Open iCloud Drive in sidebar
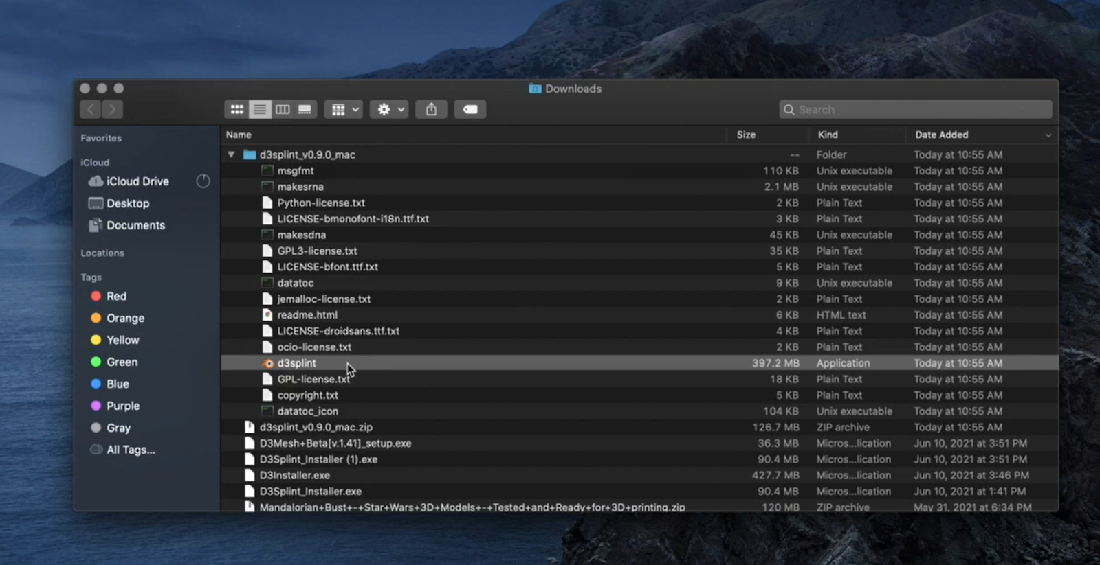Viewport: 1100px width, 565px height. click(x=137, y=181)
